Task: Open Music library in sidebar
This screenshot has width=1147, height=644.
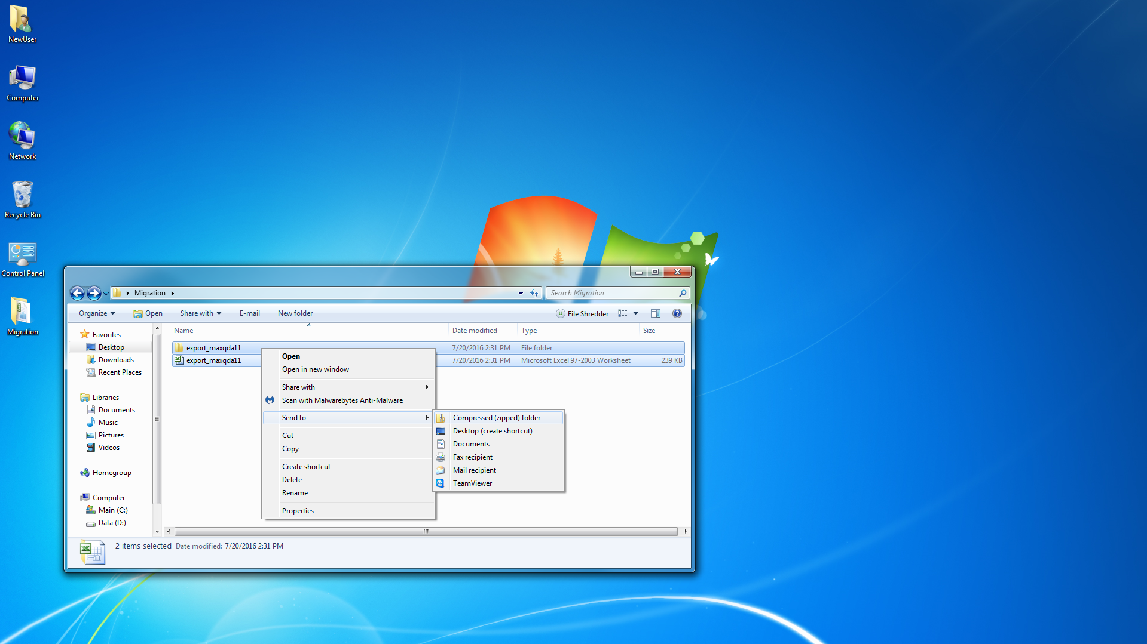Action: [108, 423]
